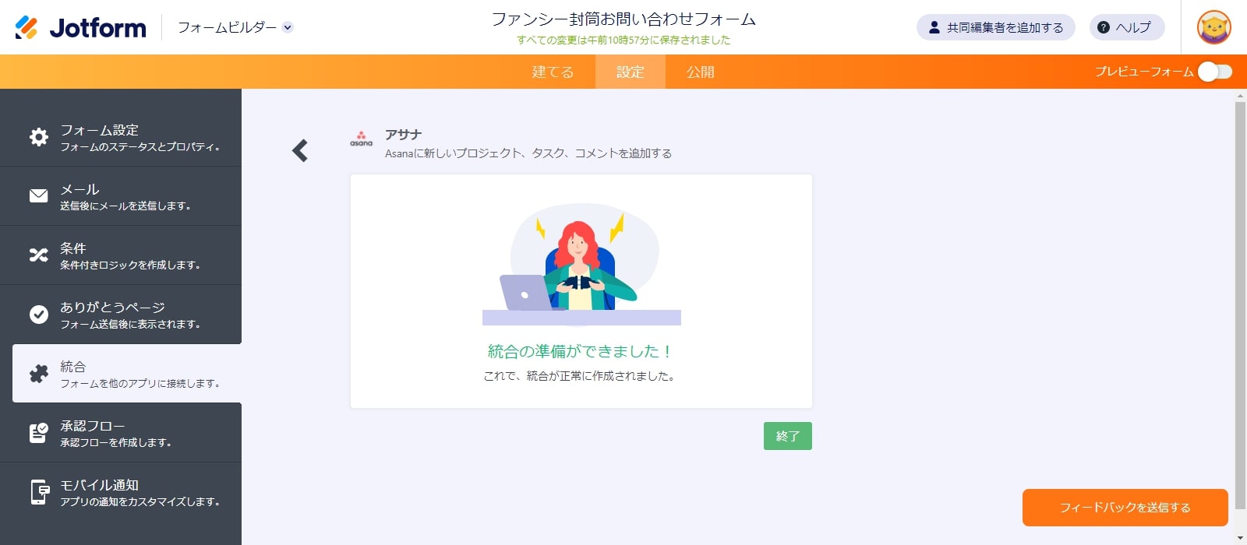Viewport: 1247px width, 545px height.
Task: Click the green 終了 button
Action: click(787, 436)
